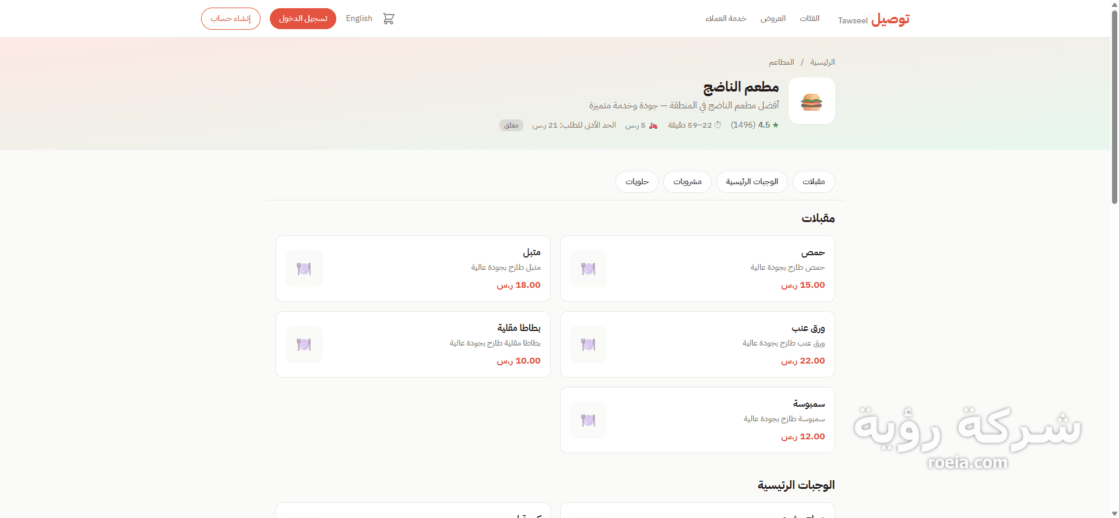Select the مشروبات category tab
Image resolution: width=1119 pixels, height=518 pixels.
[687, 182]
